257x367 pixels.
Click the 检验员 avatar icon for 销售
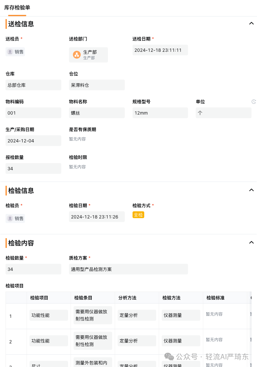[10, 218]
